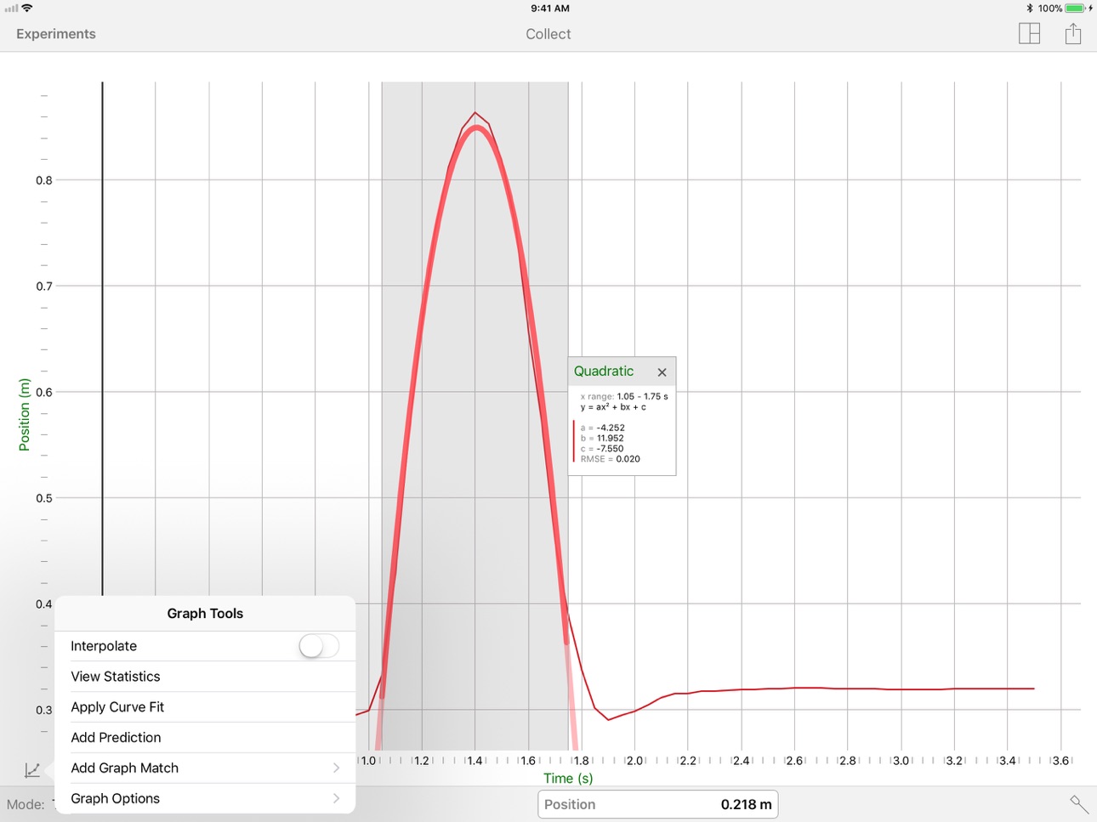This screenshot has width=1097, height=822.
Task: Select View Statistics
Action: pos(205,677)
